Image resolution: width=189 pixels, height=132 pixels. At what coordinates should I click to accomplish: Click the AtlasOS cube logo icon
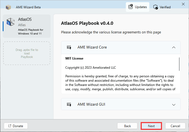pyautogui.click(x=11, y=22)
